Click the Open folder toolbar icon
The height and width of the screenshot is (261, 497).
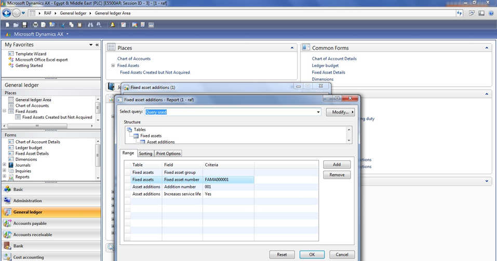pos(16,25)
